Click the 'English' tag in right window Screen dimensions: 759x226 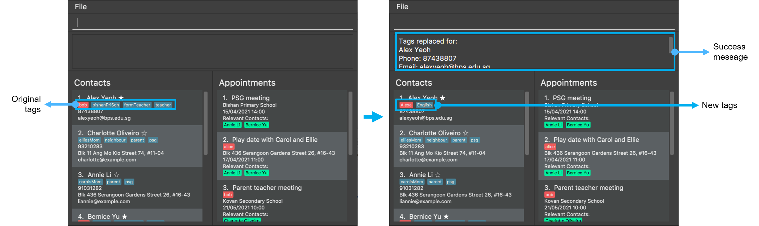click(x=424, y=105)
